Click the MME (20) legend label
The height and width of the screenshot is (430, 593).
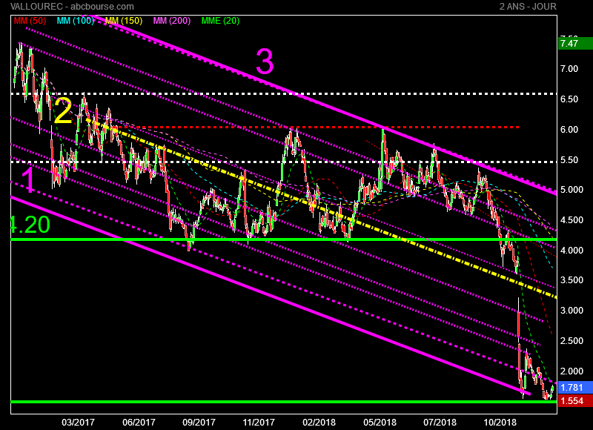220,21
